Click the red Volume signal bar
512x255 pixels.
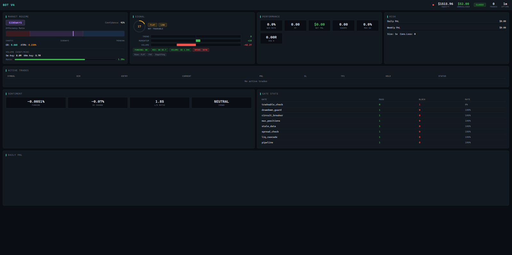pyautogui.click(x=186, y=45)
